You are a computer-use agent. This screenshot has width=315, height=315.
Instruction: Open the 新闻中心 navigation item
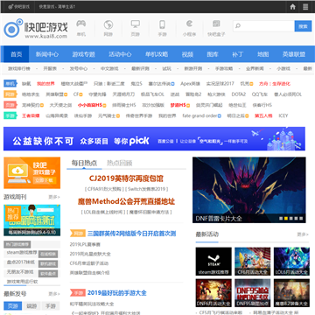[47, 54]
